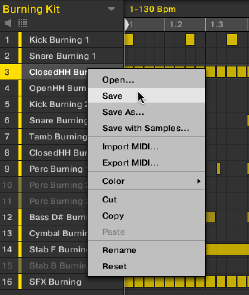Click Open... in the context menu
This screenshot has height=295, width=249.
[118, 80]
